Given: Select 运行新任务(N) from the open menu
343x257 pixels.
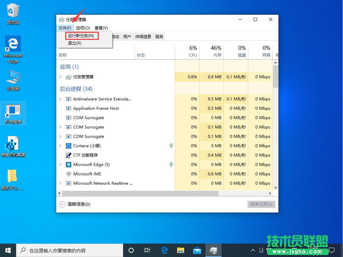Looking at the screenshot, I should click(81, 35).
